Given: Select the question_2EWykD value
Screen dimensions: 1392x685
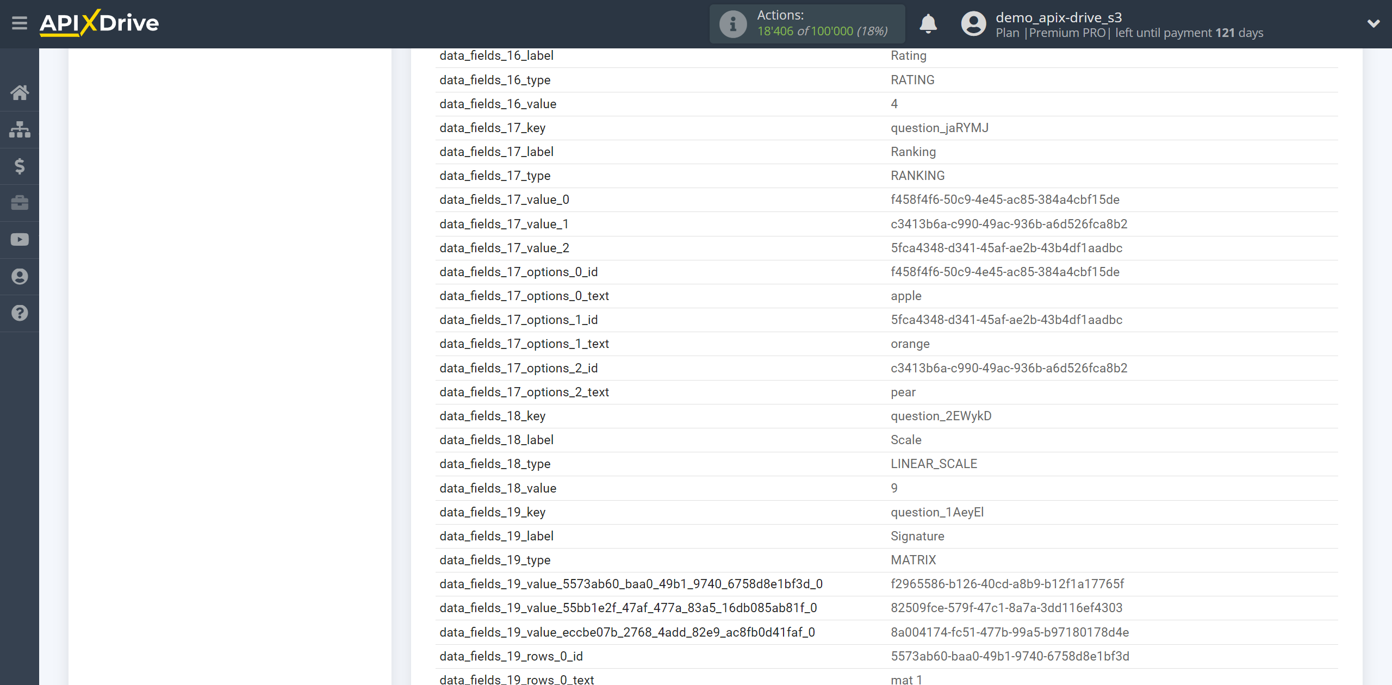Looking at the screenshot, I should pos(941,416).
